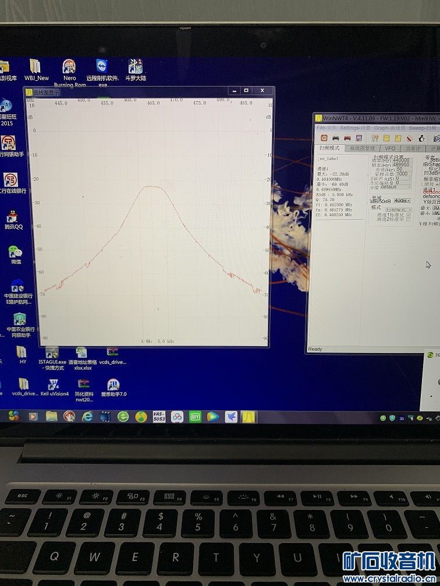Open the Nero Burning Rom desktop shortcut
This screenshot has height=586, width=440.
[69, 73]
